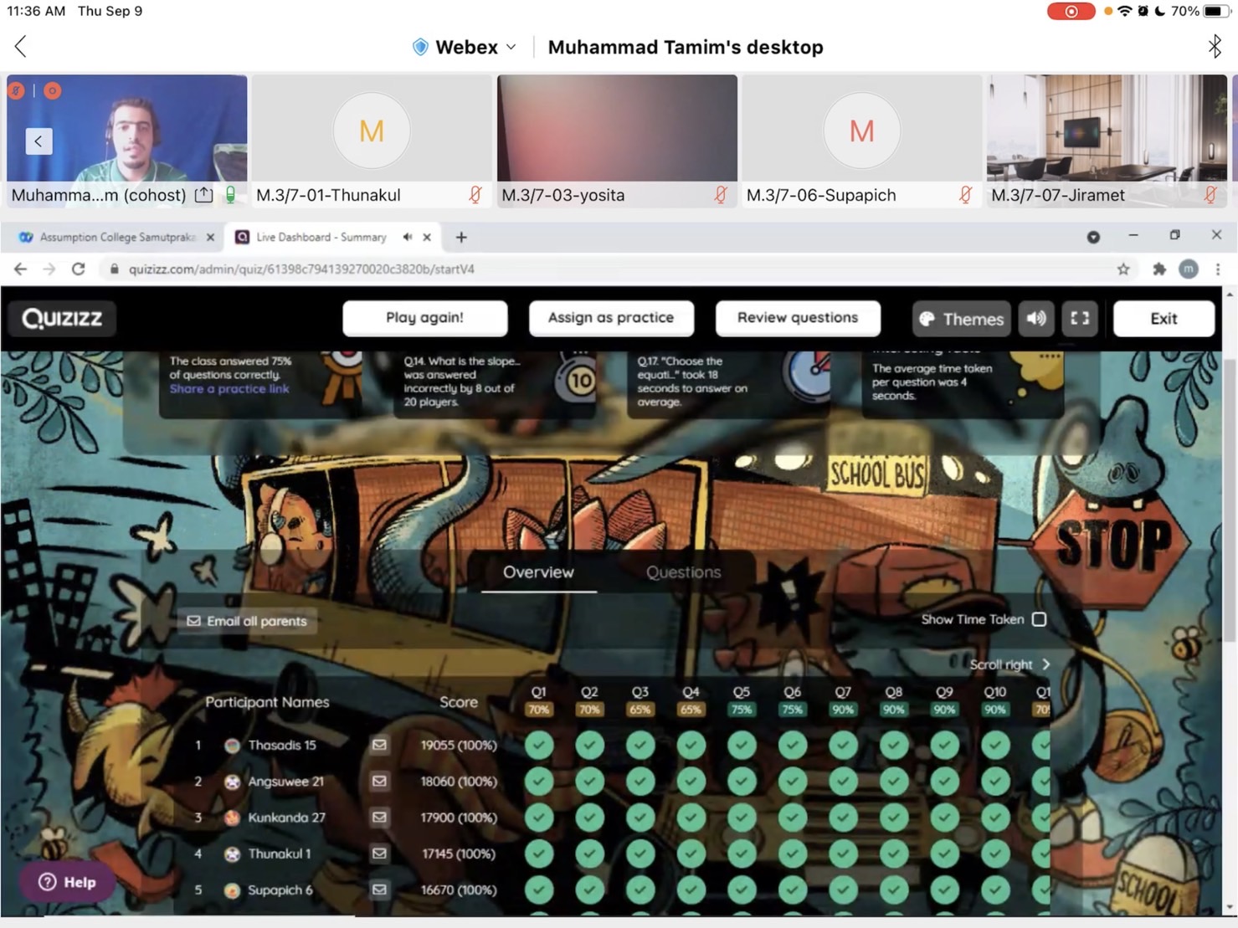Click the Q5 column header
Screen dimensions: 1238x928
pyautogui.click(x=742, y=701)
